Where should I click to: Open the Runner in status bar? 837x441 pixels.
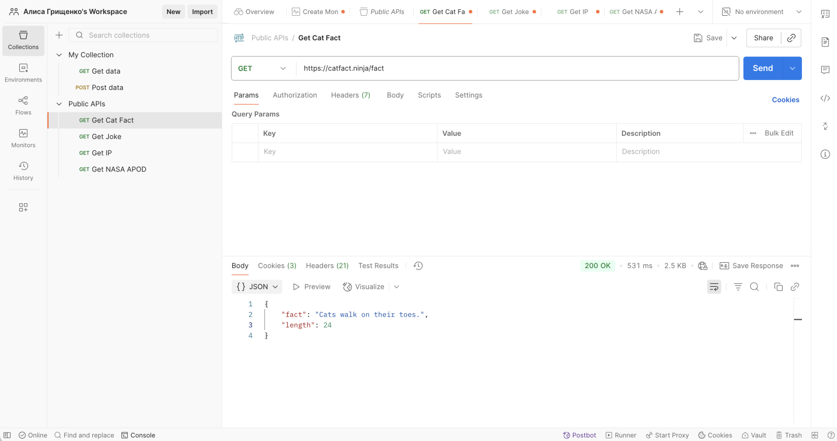click(x=621, y=435)
